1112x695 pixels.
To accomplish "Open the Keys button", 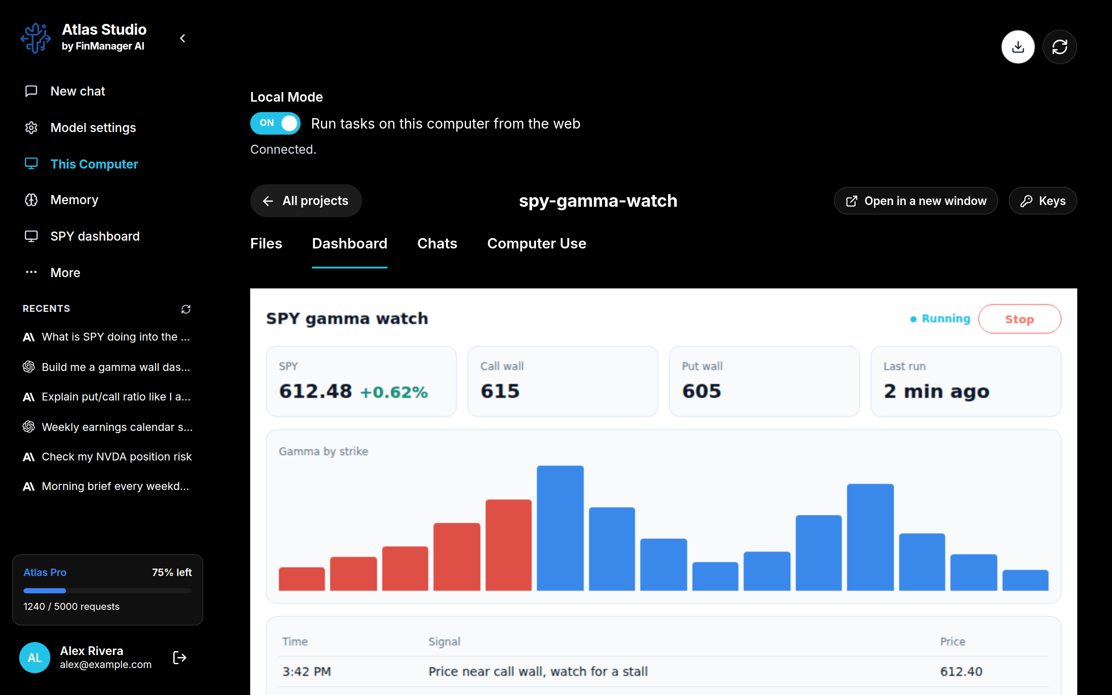I will 1042,201.
